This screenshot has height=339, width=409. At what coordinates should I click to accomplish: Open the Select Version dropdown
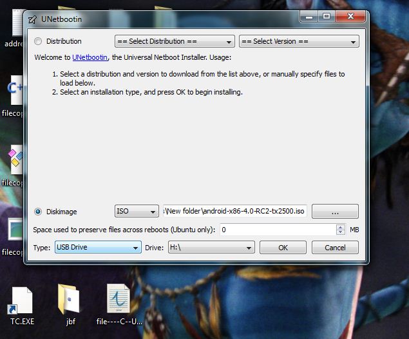[299, 41]
